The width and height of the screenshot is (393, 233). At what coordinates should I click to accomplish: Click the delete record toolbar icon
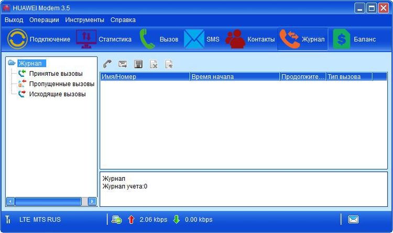154,64
